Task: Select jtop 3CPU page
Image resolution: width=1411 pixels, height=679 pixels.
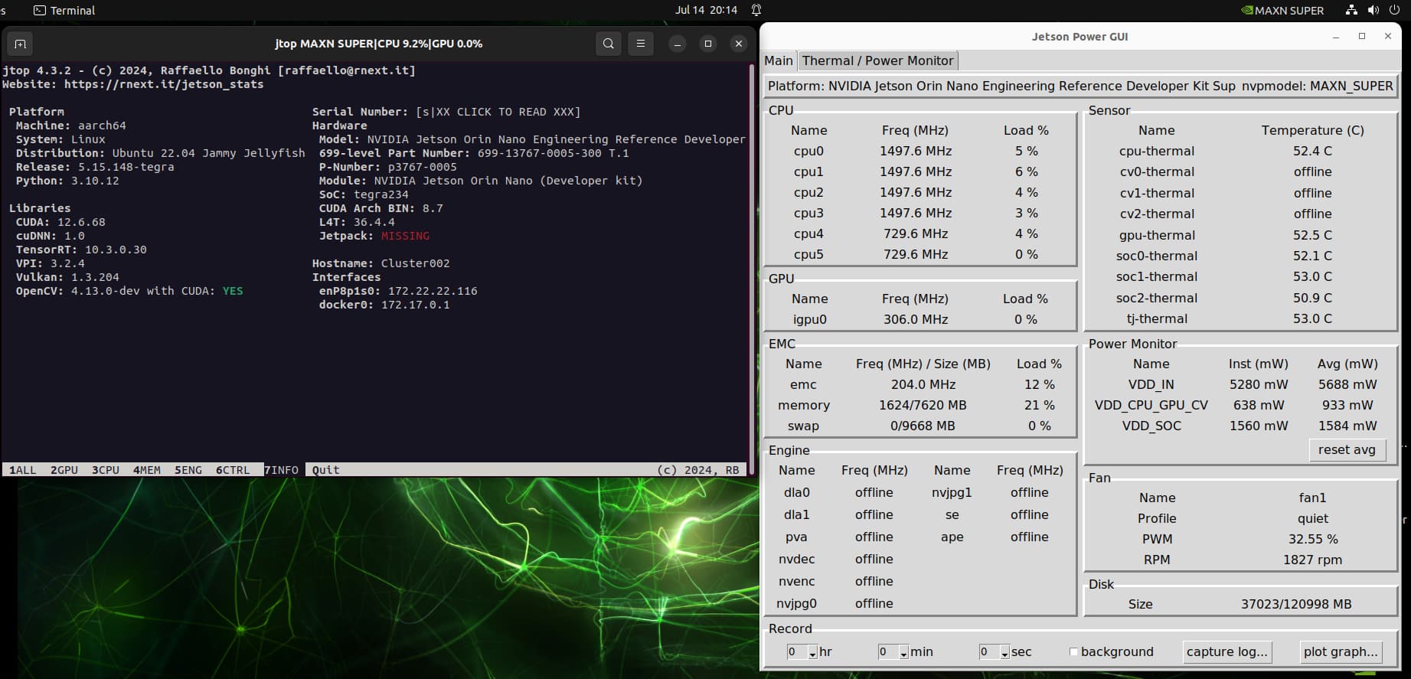Action: pyautogui.click(x=106, y=470)
